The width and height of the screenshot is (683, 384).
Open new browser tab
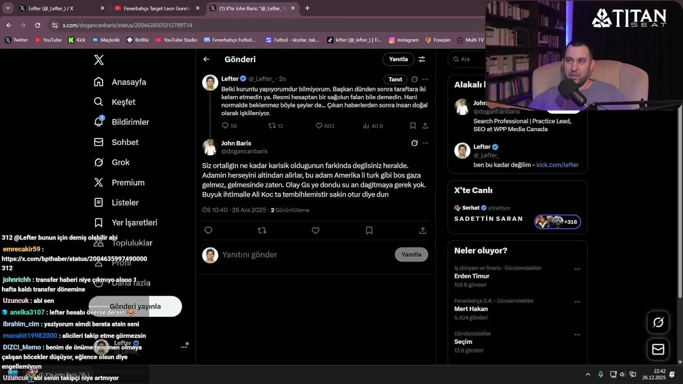pyautogui.click(x=307, y=8)
